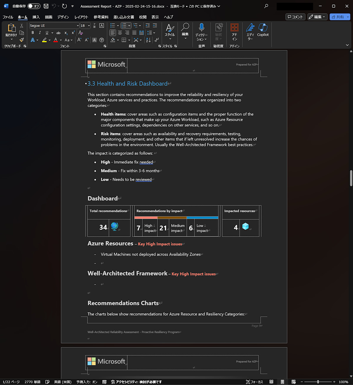Apply yellow text highlight color

tap(44, 40)
